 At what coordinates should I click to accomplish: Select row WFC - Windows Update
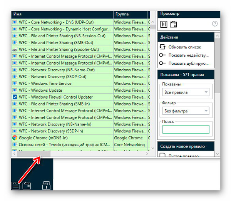80,90
